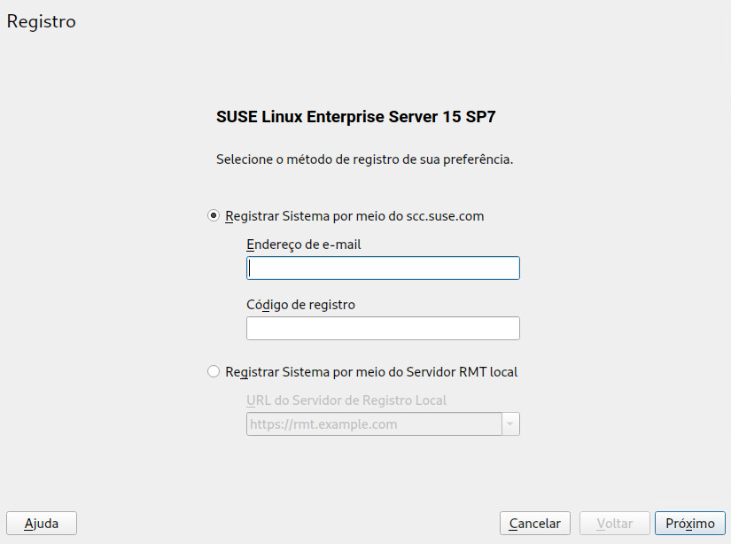The image size is (731, 544).
Task: Choose the Servidor RMT local radio button
Action: point(214,372)
